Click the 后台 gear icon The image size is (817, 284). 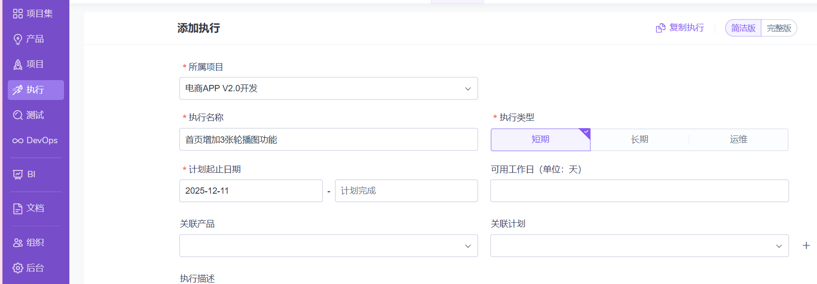point(18,268)
